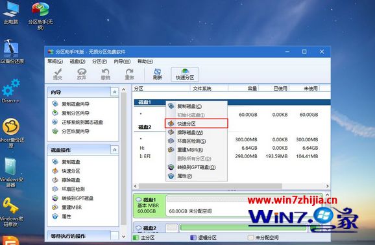Viewport: 375px width, 245px height.
Task: Open CGI备份还原 desktop icon
Action: pos(11,51)
